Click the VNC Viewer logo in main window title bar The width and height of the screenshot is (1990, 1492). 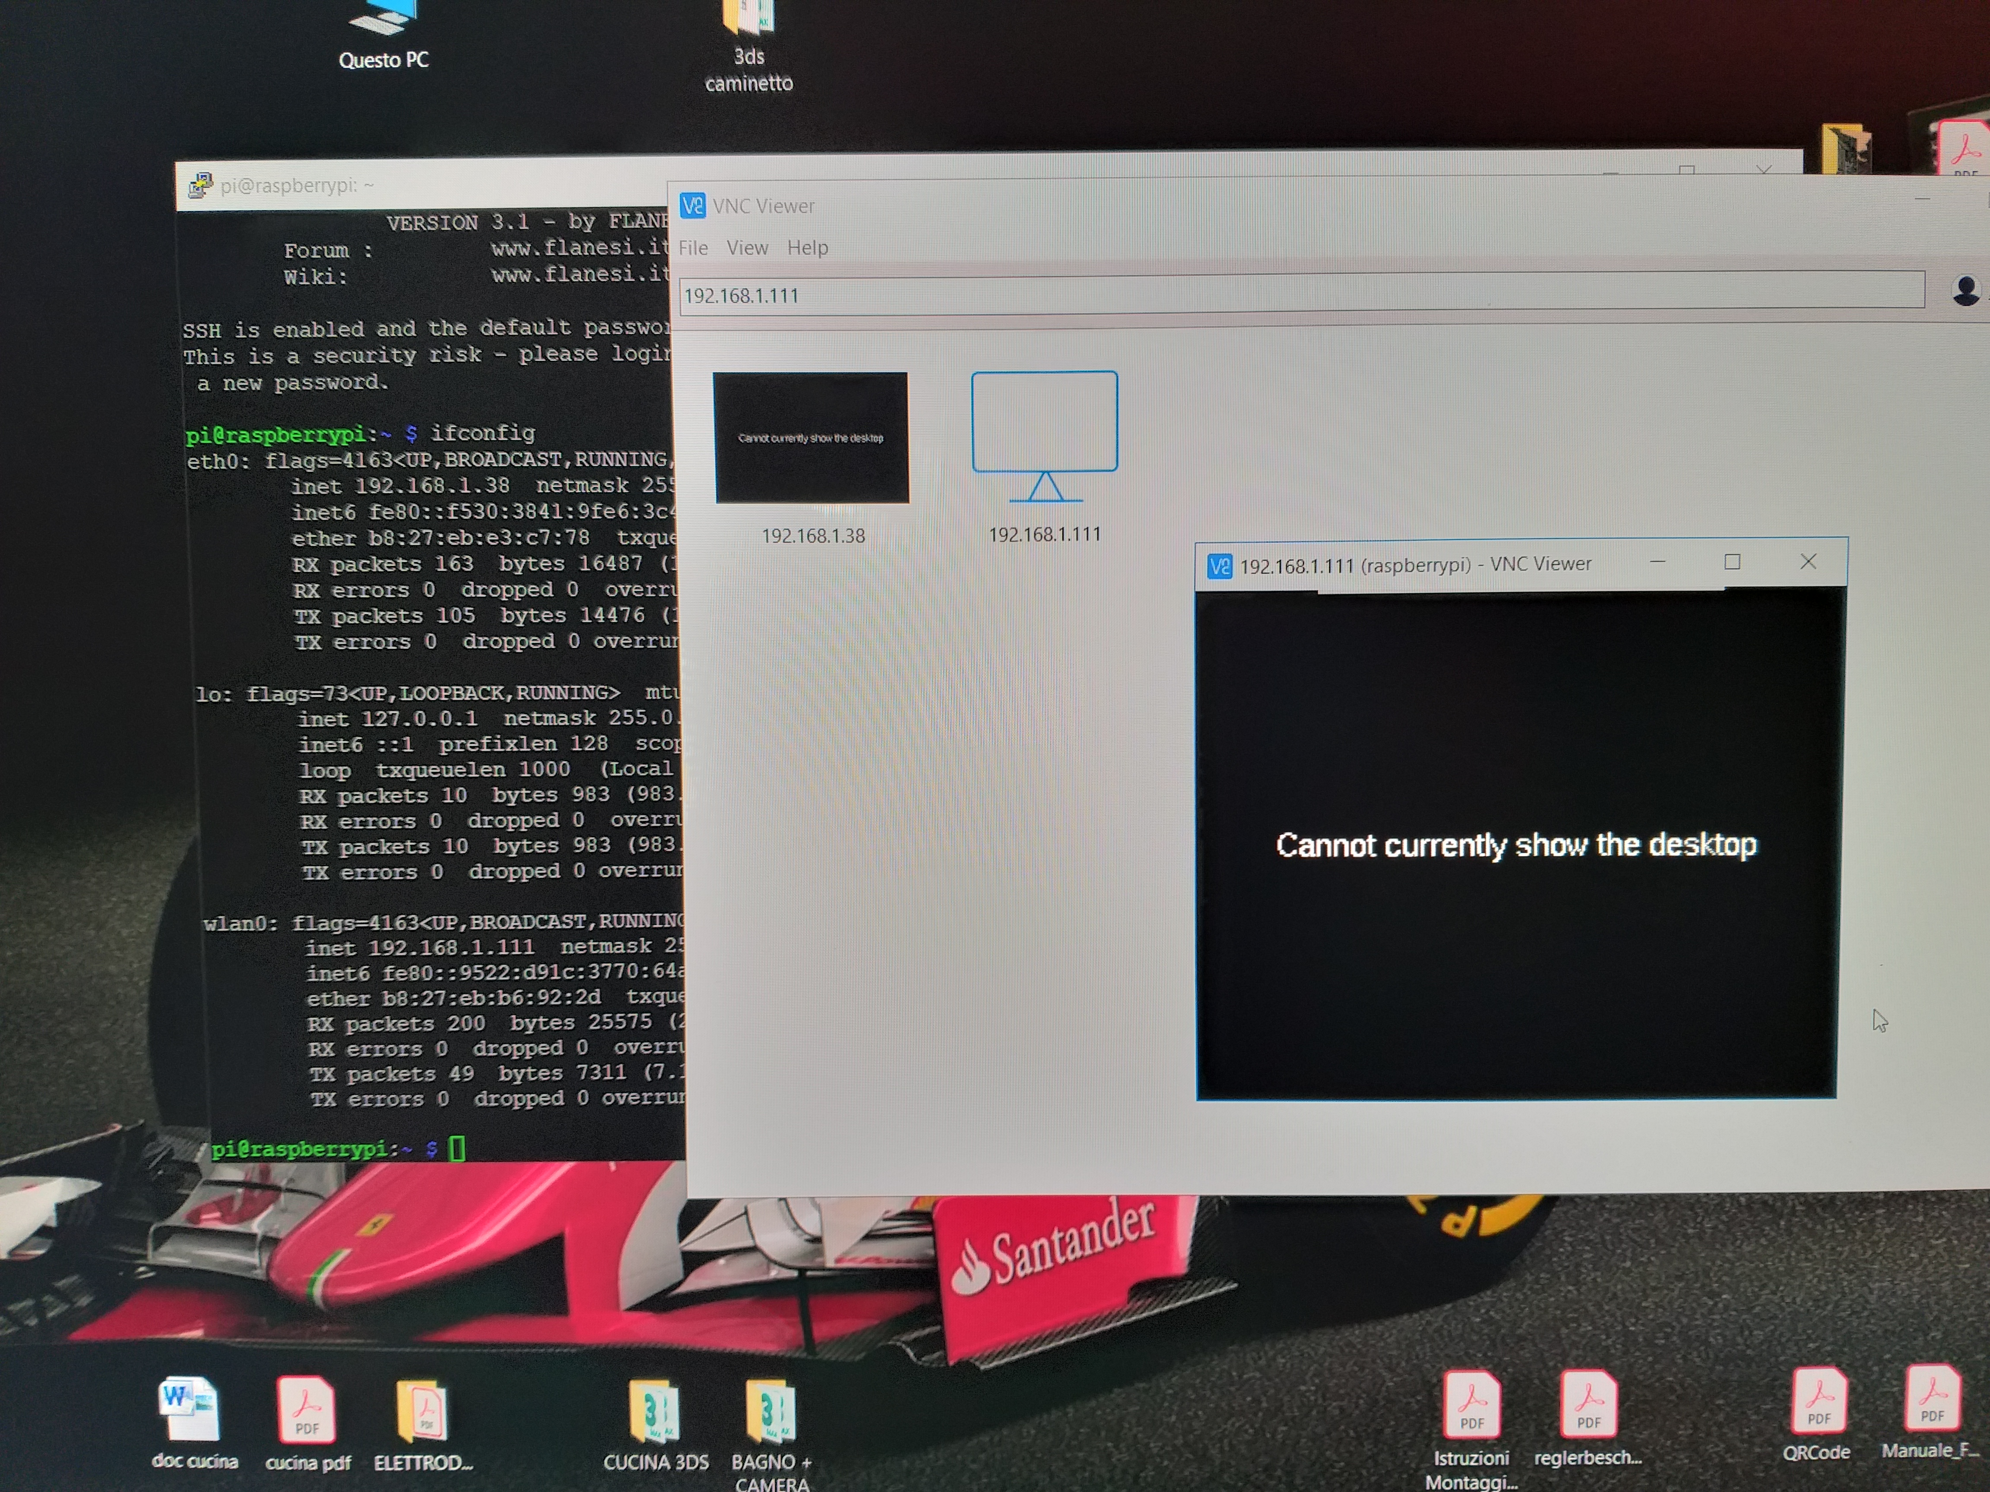tap(693, 206)
